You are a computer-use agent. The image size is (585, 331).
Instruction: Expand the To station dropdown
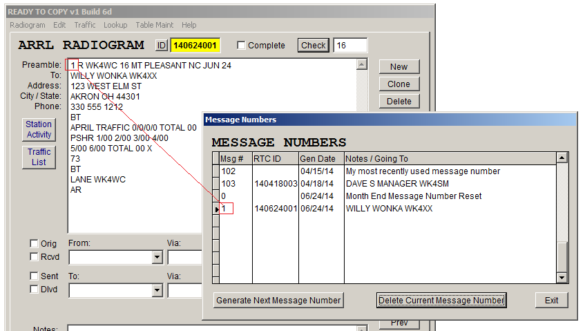[157, 290]
